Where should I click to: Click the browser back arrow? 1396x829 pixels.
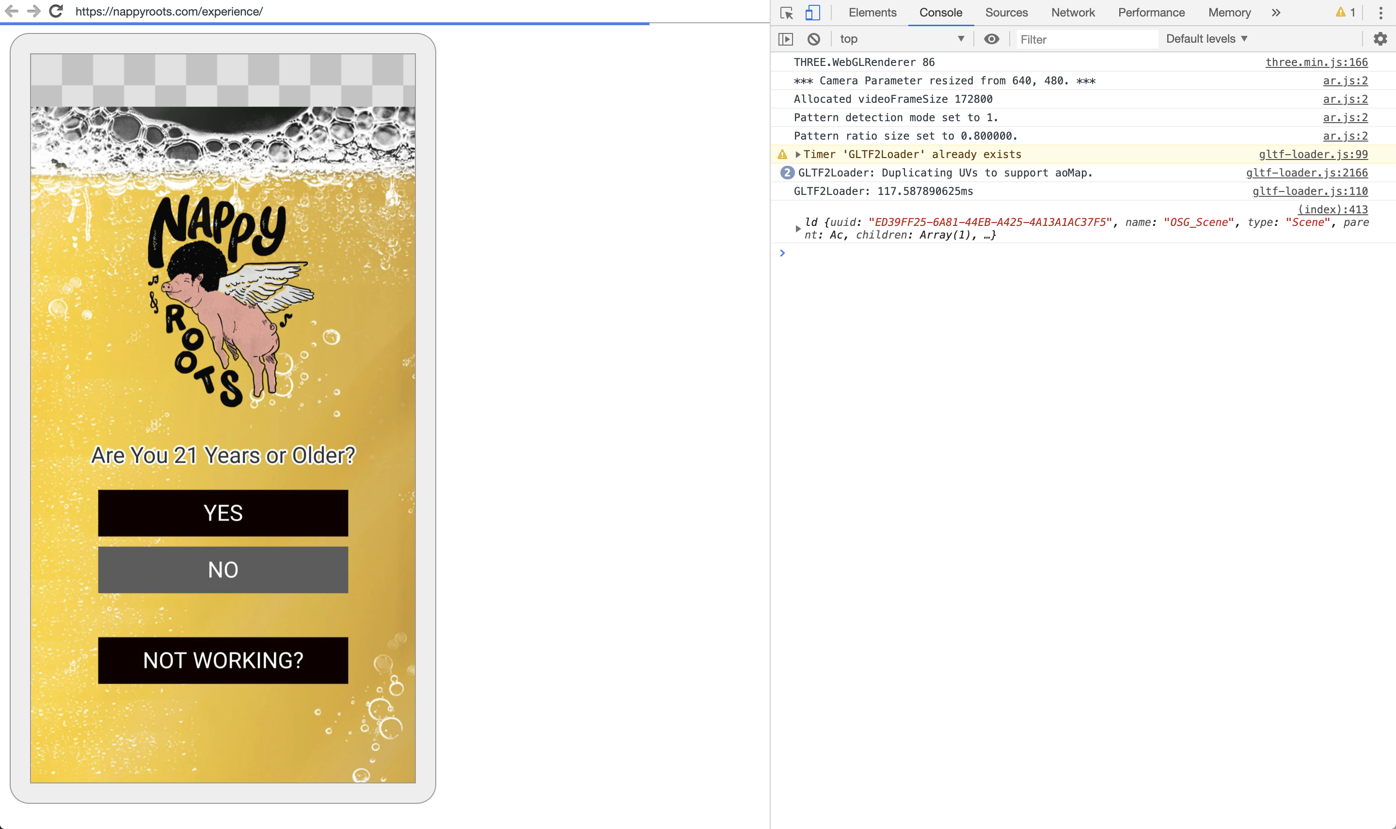tap(12, 11)
